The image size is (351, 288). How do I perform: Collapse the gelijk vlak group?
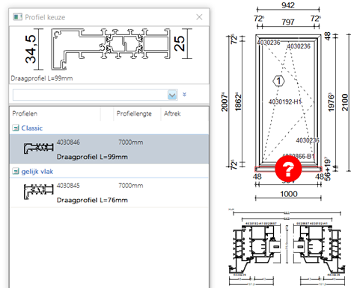pyautogui.click(x=16, y=172)
